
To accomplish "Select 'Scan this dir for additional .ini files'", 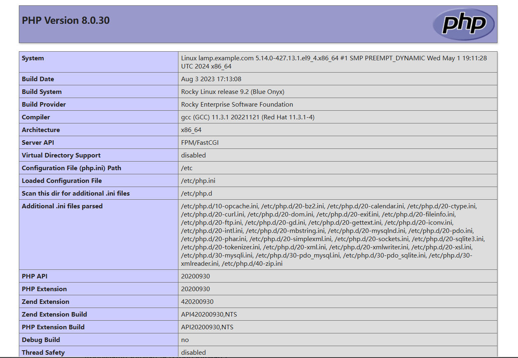I will (x=75, y=194).
